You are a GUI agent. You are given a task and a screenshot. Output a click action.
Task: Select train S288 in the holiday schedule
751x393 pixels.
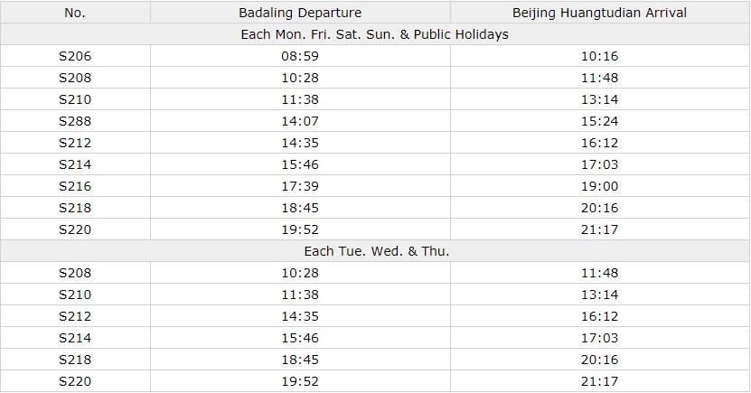(75, 121)
